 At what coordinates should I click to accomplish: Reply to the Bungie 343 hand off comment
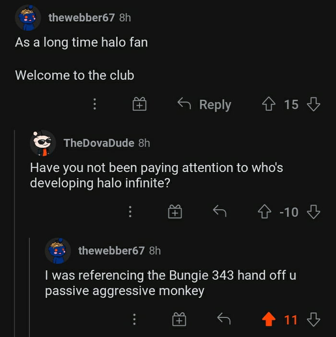pos(224,318)
